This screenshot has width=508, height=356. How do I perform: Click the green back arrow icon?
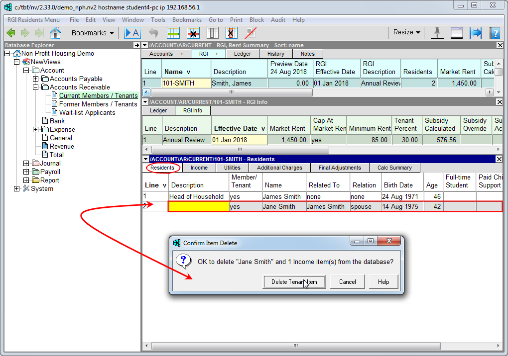(10, 33)
